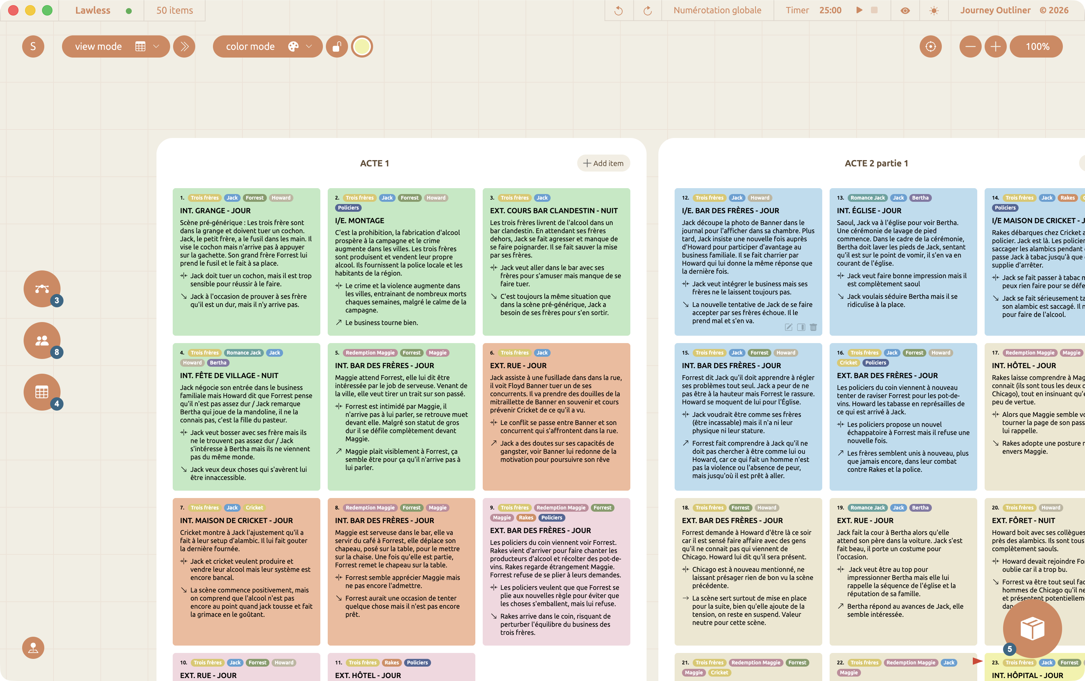Toggle the unlock padlock button
This screenshot has width=1085, height=681.
click(337, 46)
